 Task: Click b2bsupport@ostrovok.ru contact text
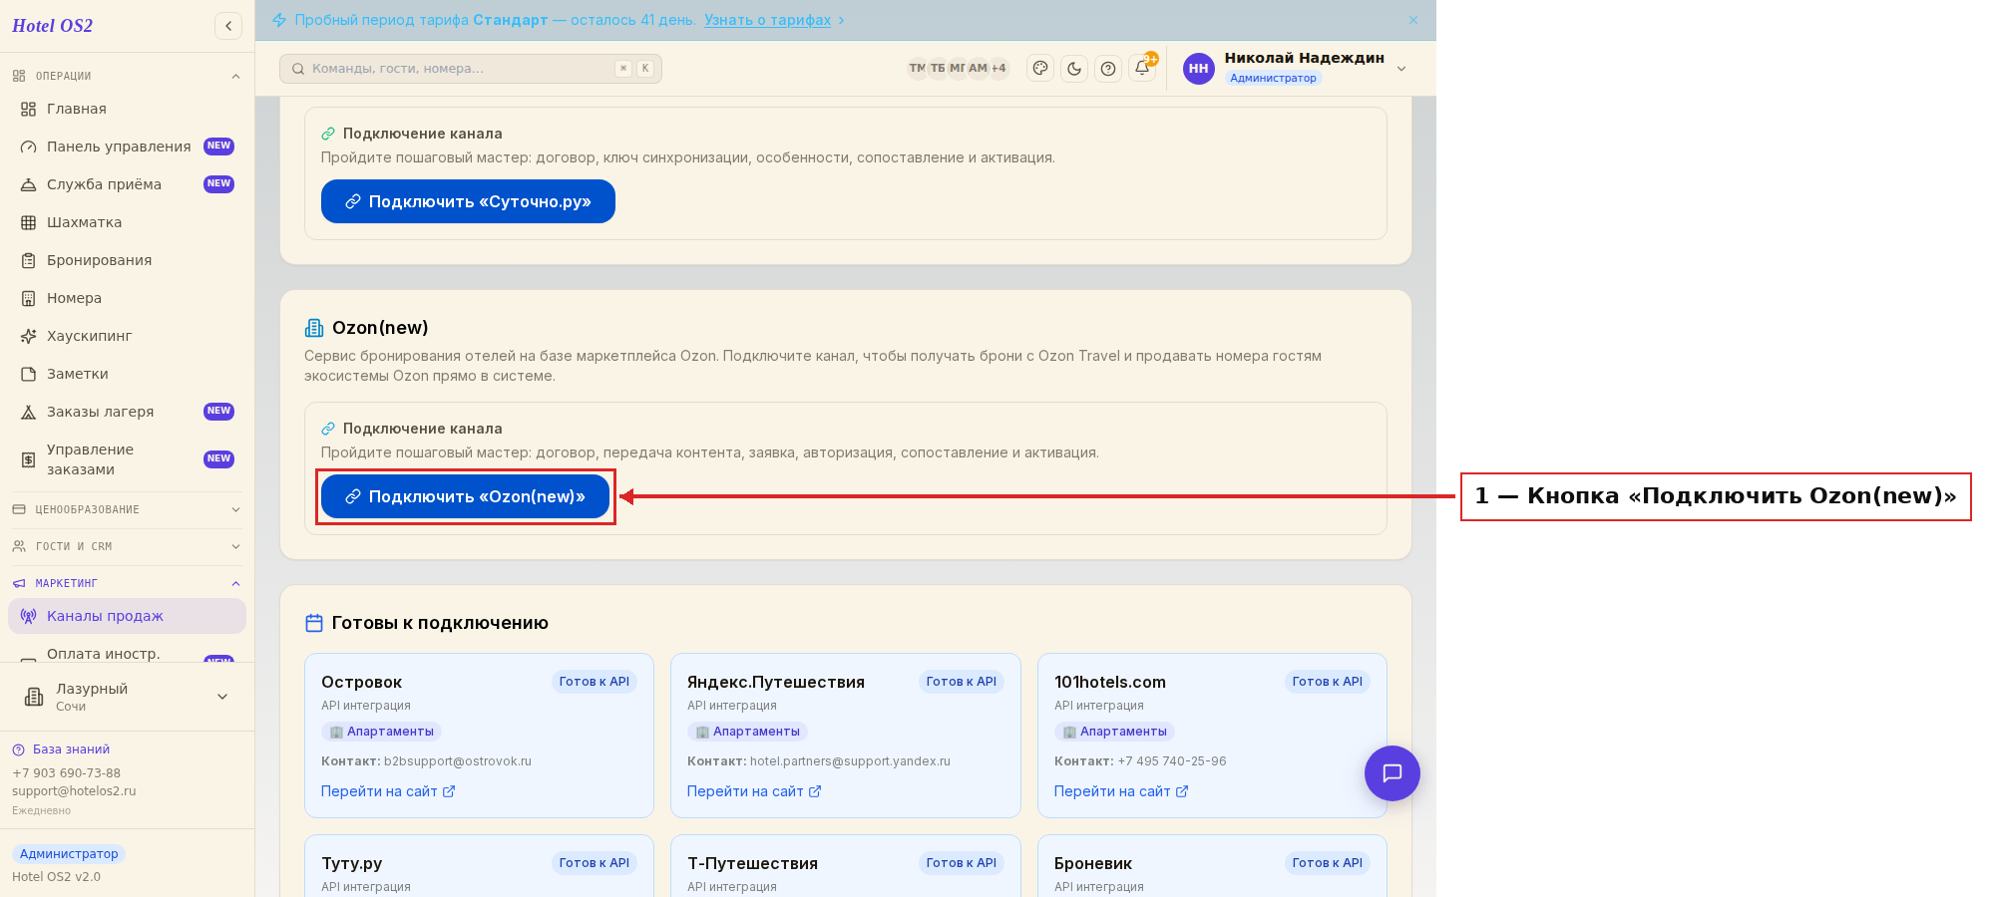tap(458, 761)
